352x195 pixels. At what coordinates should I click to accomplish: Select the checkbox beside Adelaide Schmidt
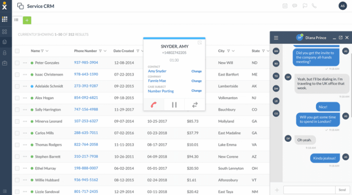click(17, 86)
